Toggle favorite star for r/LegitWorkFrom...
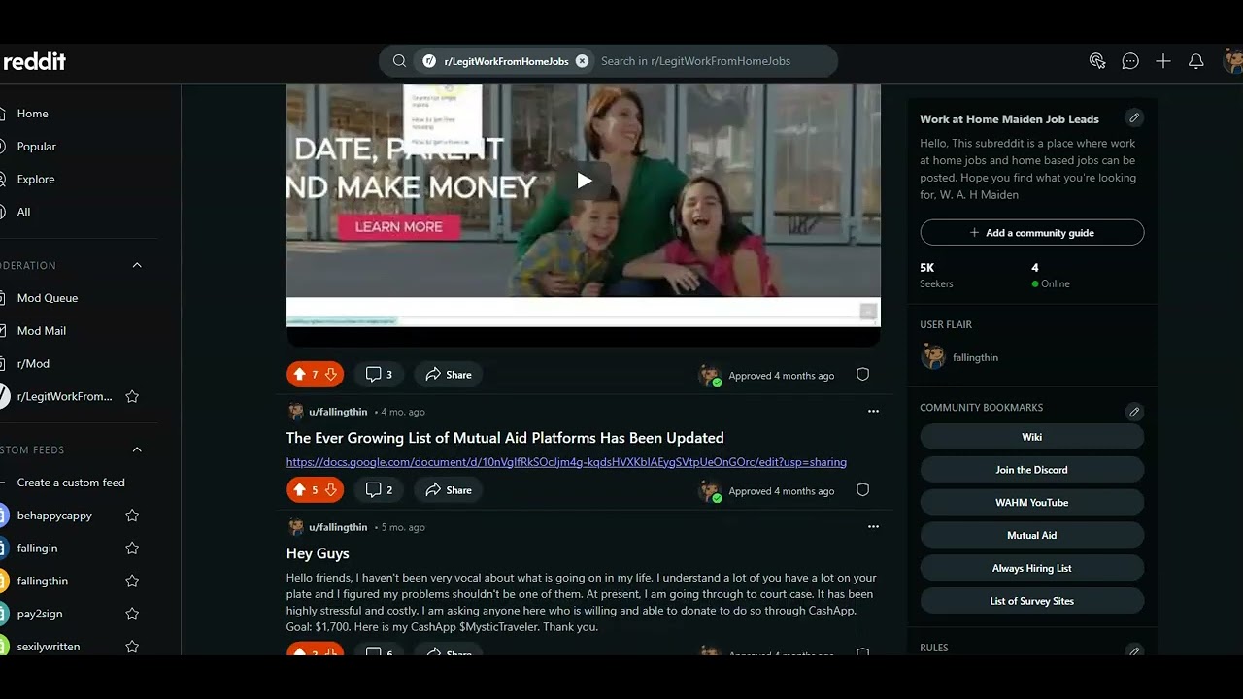This screenshot has height=699, width=1243. pyautogui.click(x=132, y=396)
